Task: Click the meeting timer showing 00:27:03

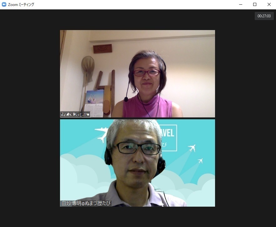Action: (264, 16)
